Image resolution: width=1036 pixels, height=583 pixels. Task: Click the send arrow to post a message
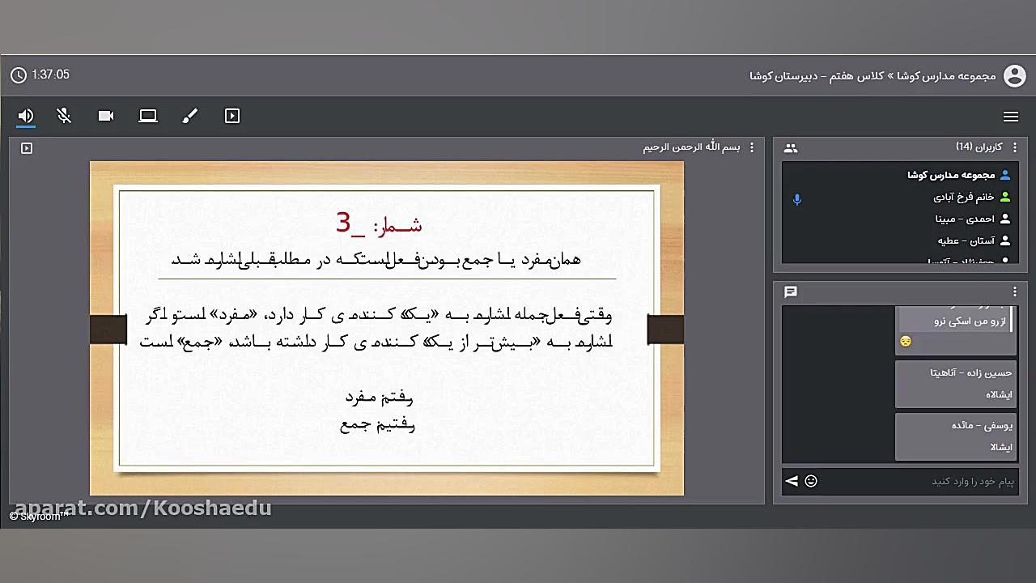tap(791, 481)
